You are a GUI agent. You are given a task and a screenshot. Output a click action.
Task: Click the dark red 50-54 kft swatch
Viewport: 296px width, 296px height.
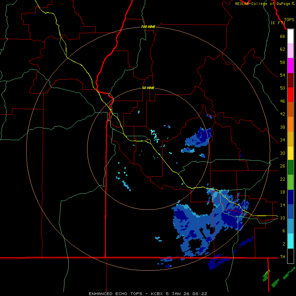pyautogui.click(x=290, y=80)
